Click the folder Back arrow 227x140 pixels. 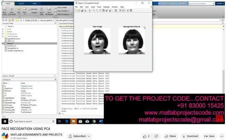pyautogui.click(x=3, y=20)
